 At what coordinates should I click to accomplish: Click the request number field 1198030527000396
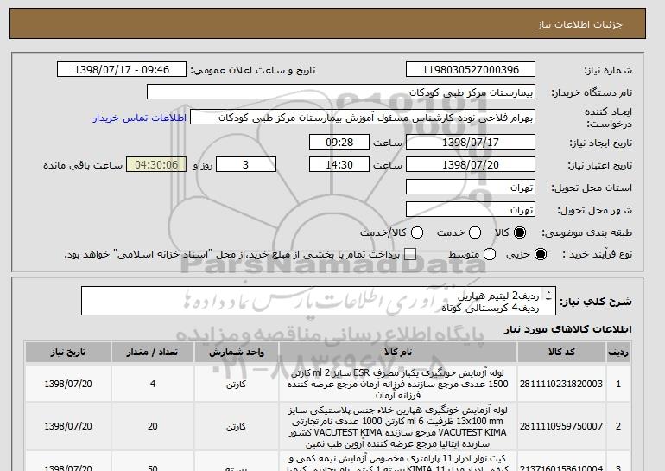pos(471,70)
